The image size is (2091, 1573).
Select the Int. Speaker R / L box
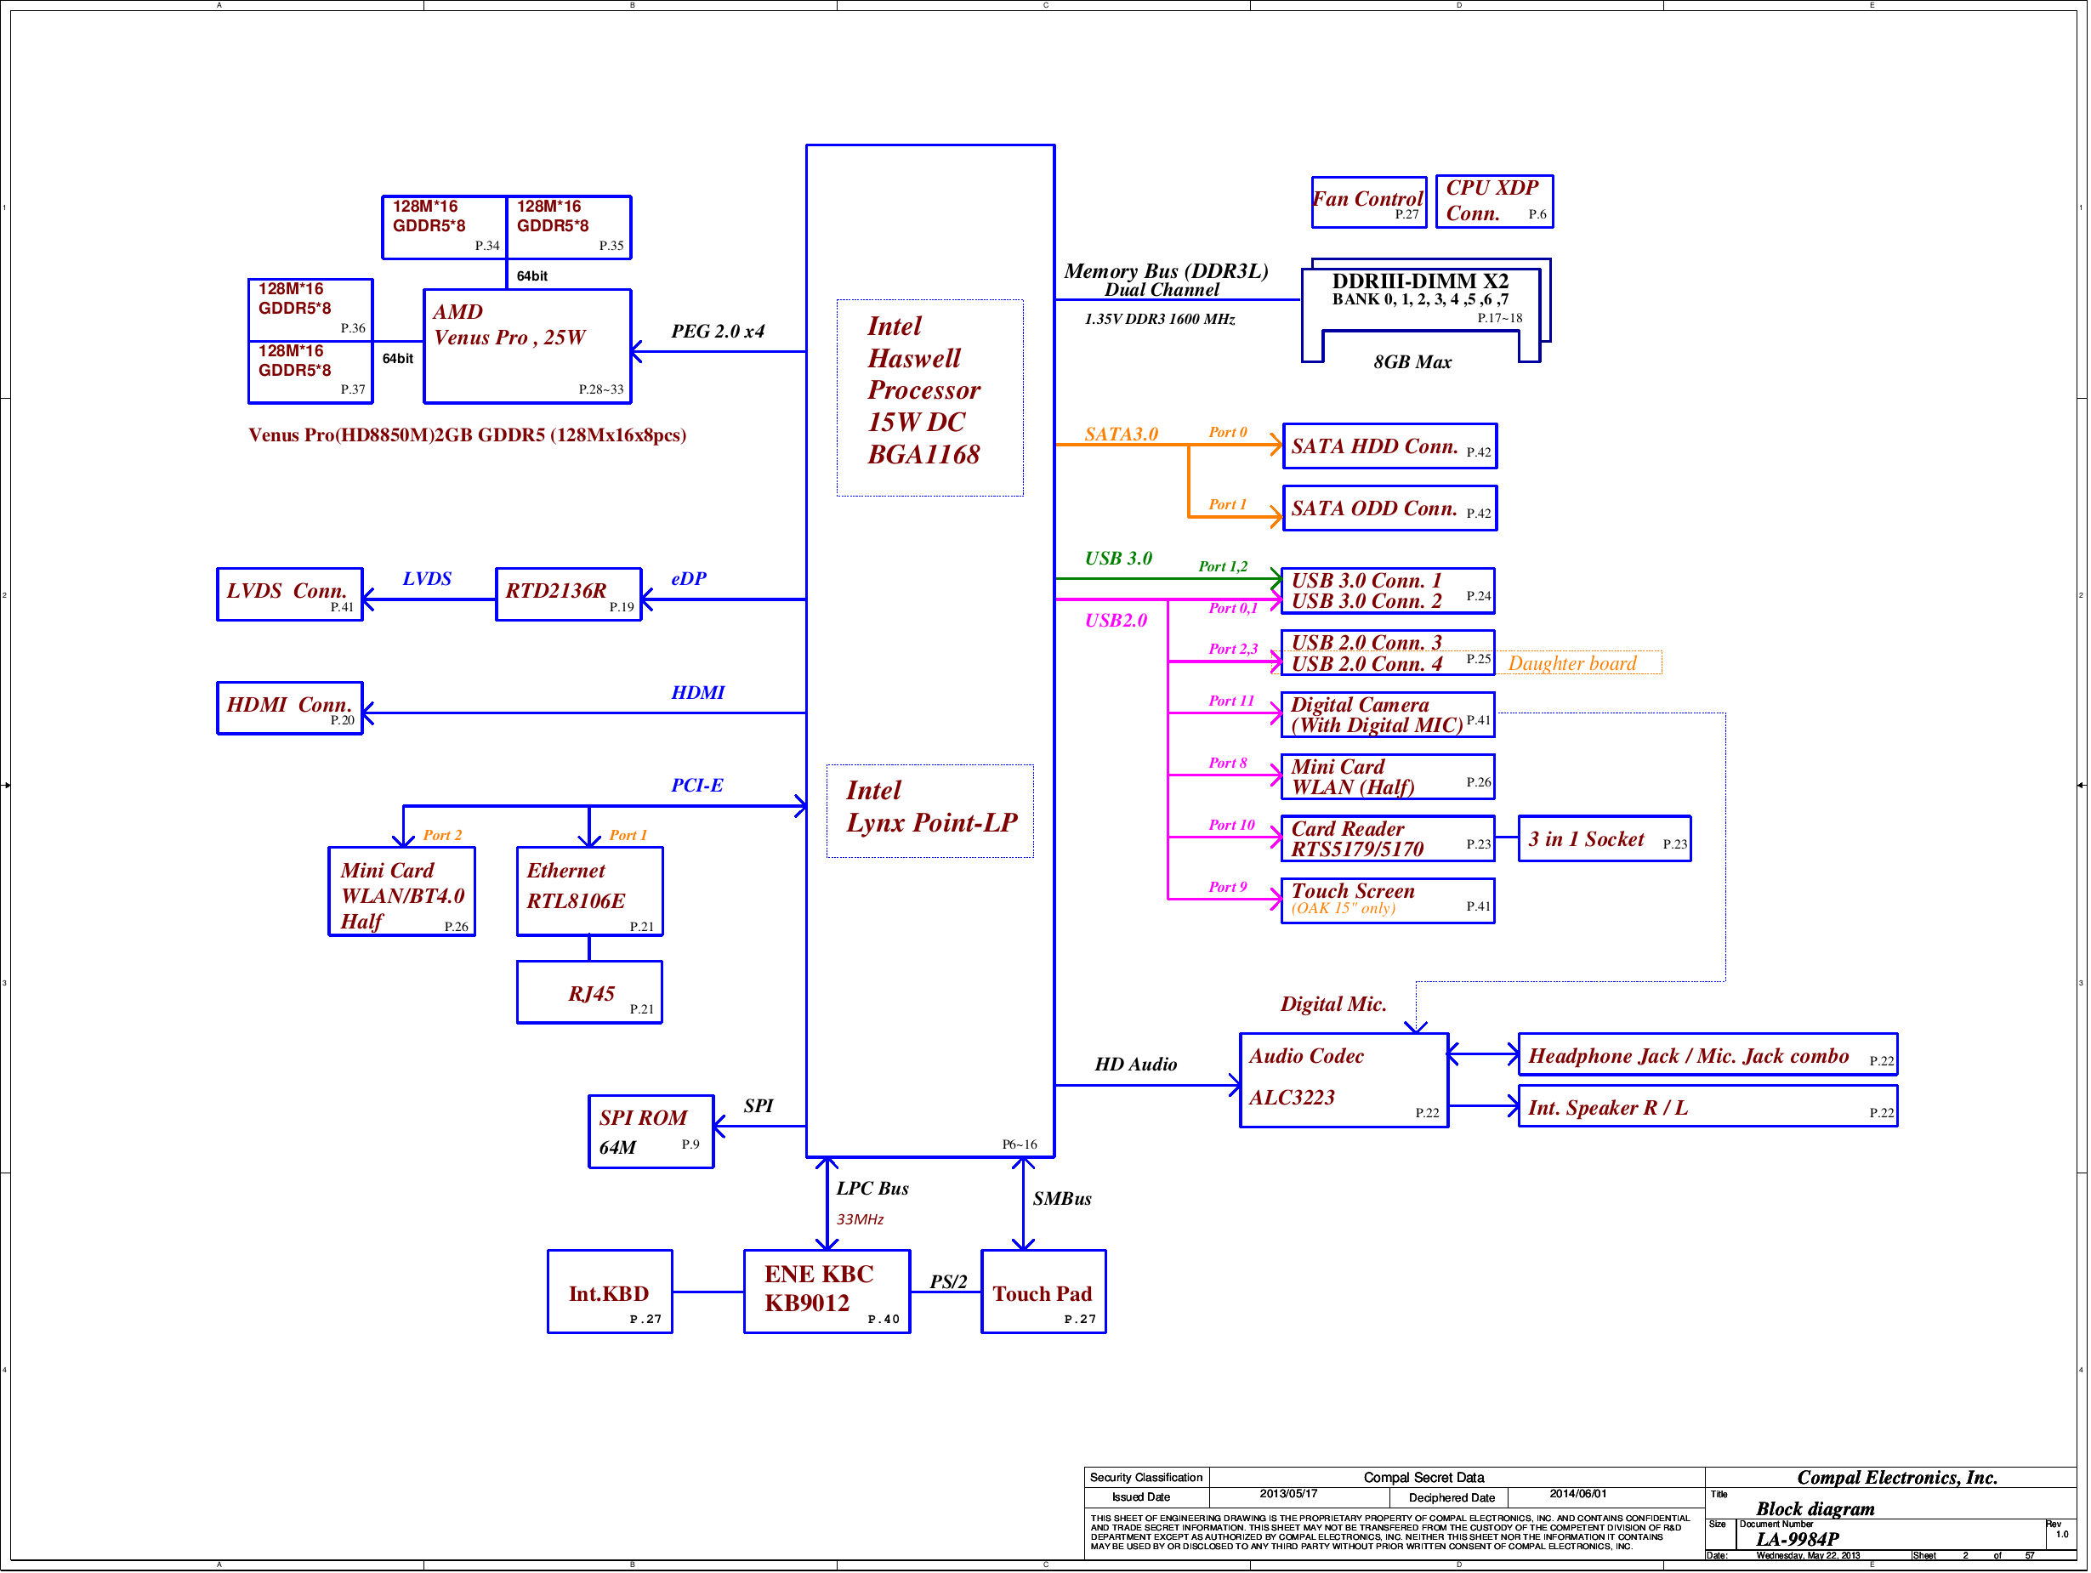pyautogui.click(x=1708, y=1106)
